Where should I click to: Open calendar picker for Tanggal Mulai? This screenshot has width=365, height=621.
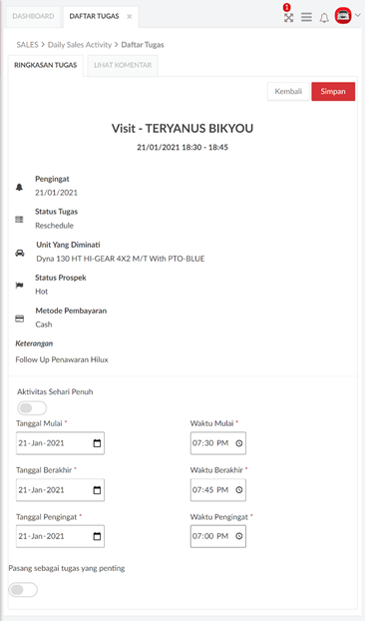pyautogui.click(x=97, y=443)
